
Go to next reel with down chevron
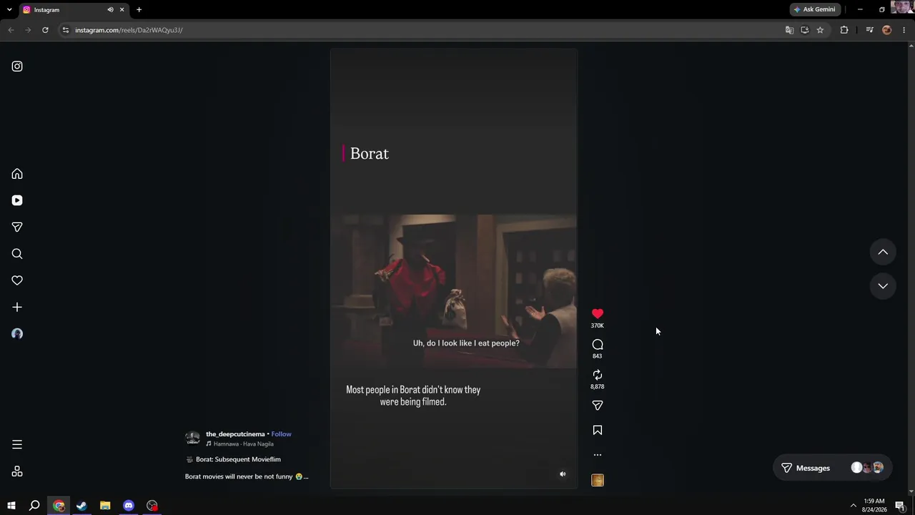883,286
